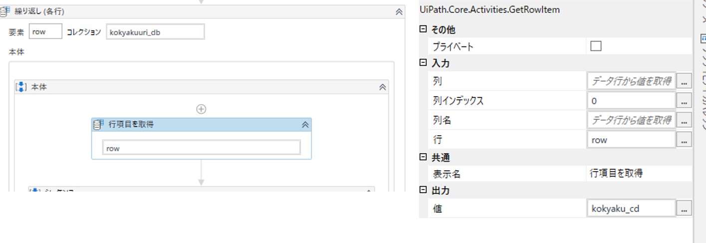
Task: Collapse the 出力 property section
Action: coord(423,190)
